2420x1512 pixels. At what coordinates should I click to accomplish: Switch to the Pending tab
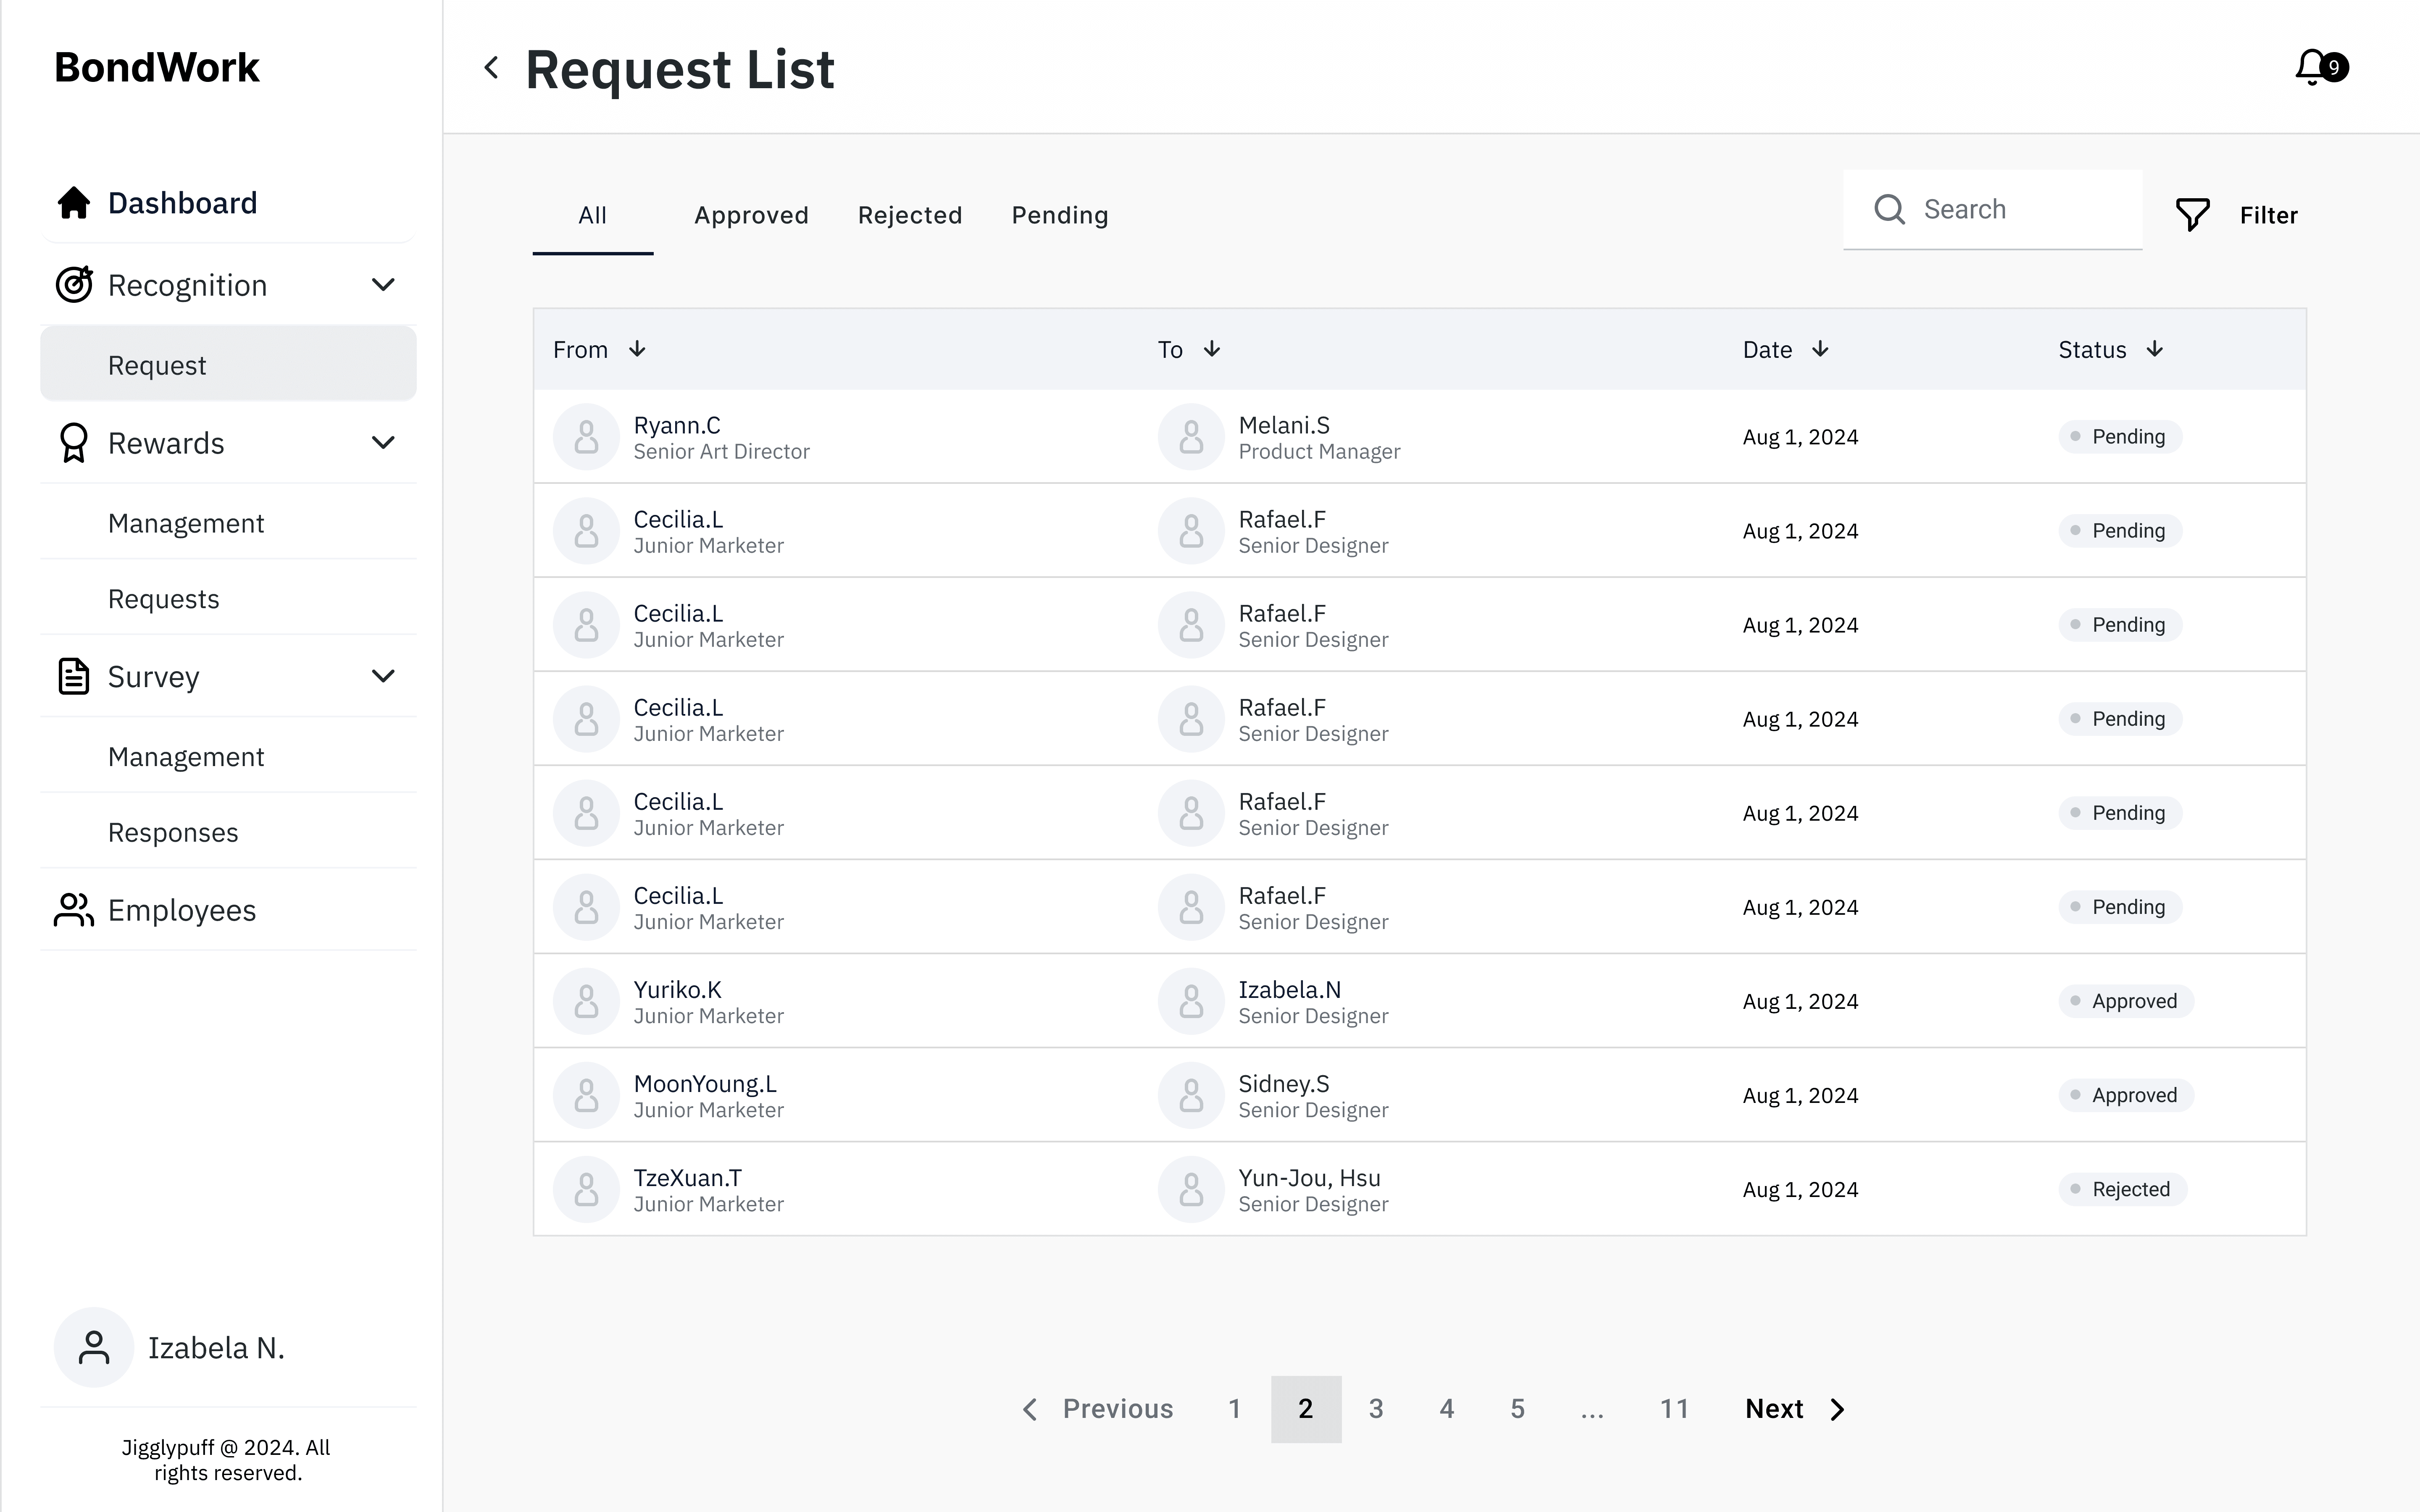click(1059, 215)
